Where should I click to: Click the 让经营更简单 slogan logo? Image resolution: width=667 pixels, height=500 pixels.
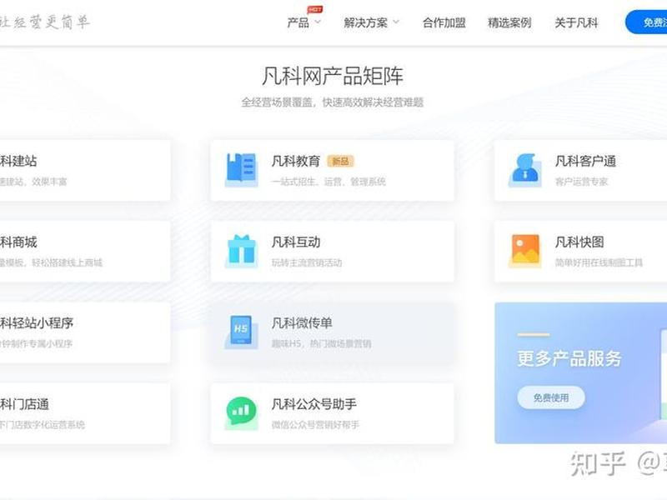click(x=45, y=22)
